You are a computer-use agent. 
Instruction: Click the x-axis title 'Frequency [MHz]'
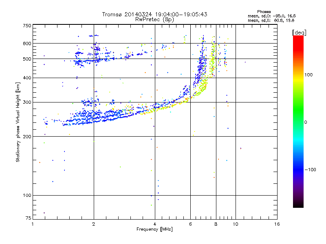(154, 229)
